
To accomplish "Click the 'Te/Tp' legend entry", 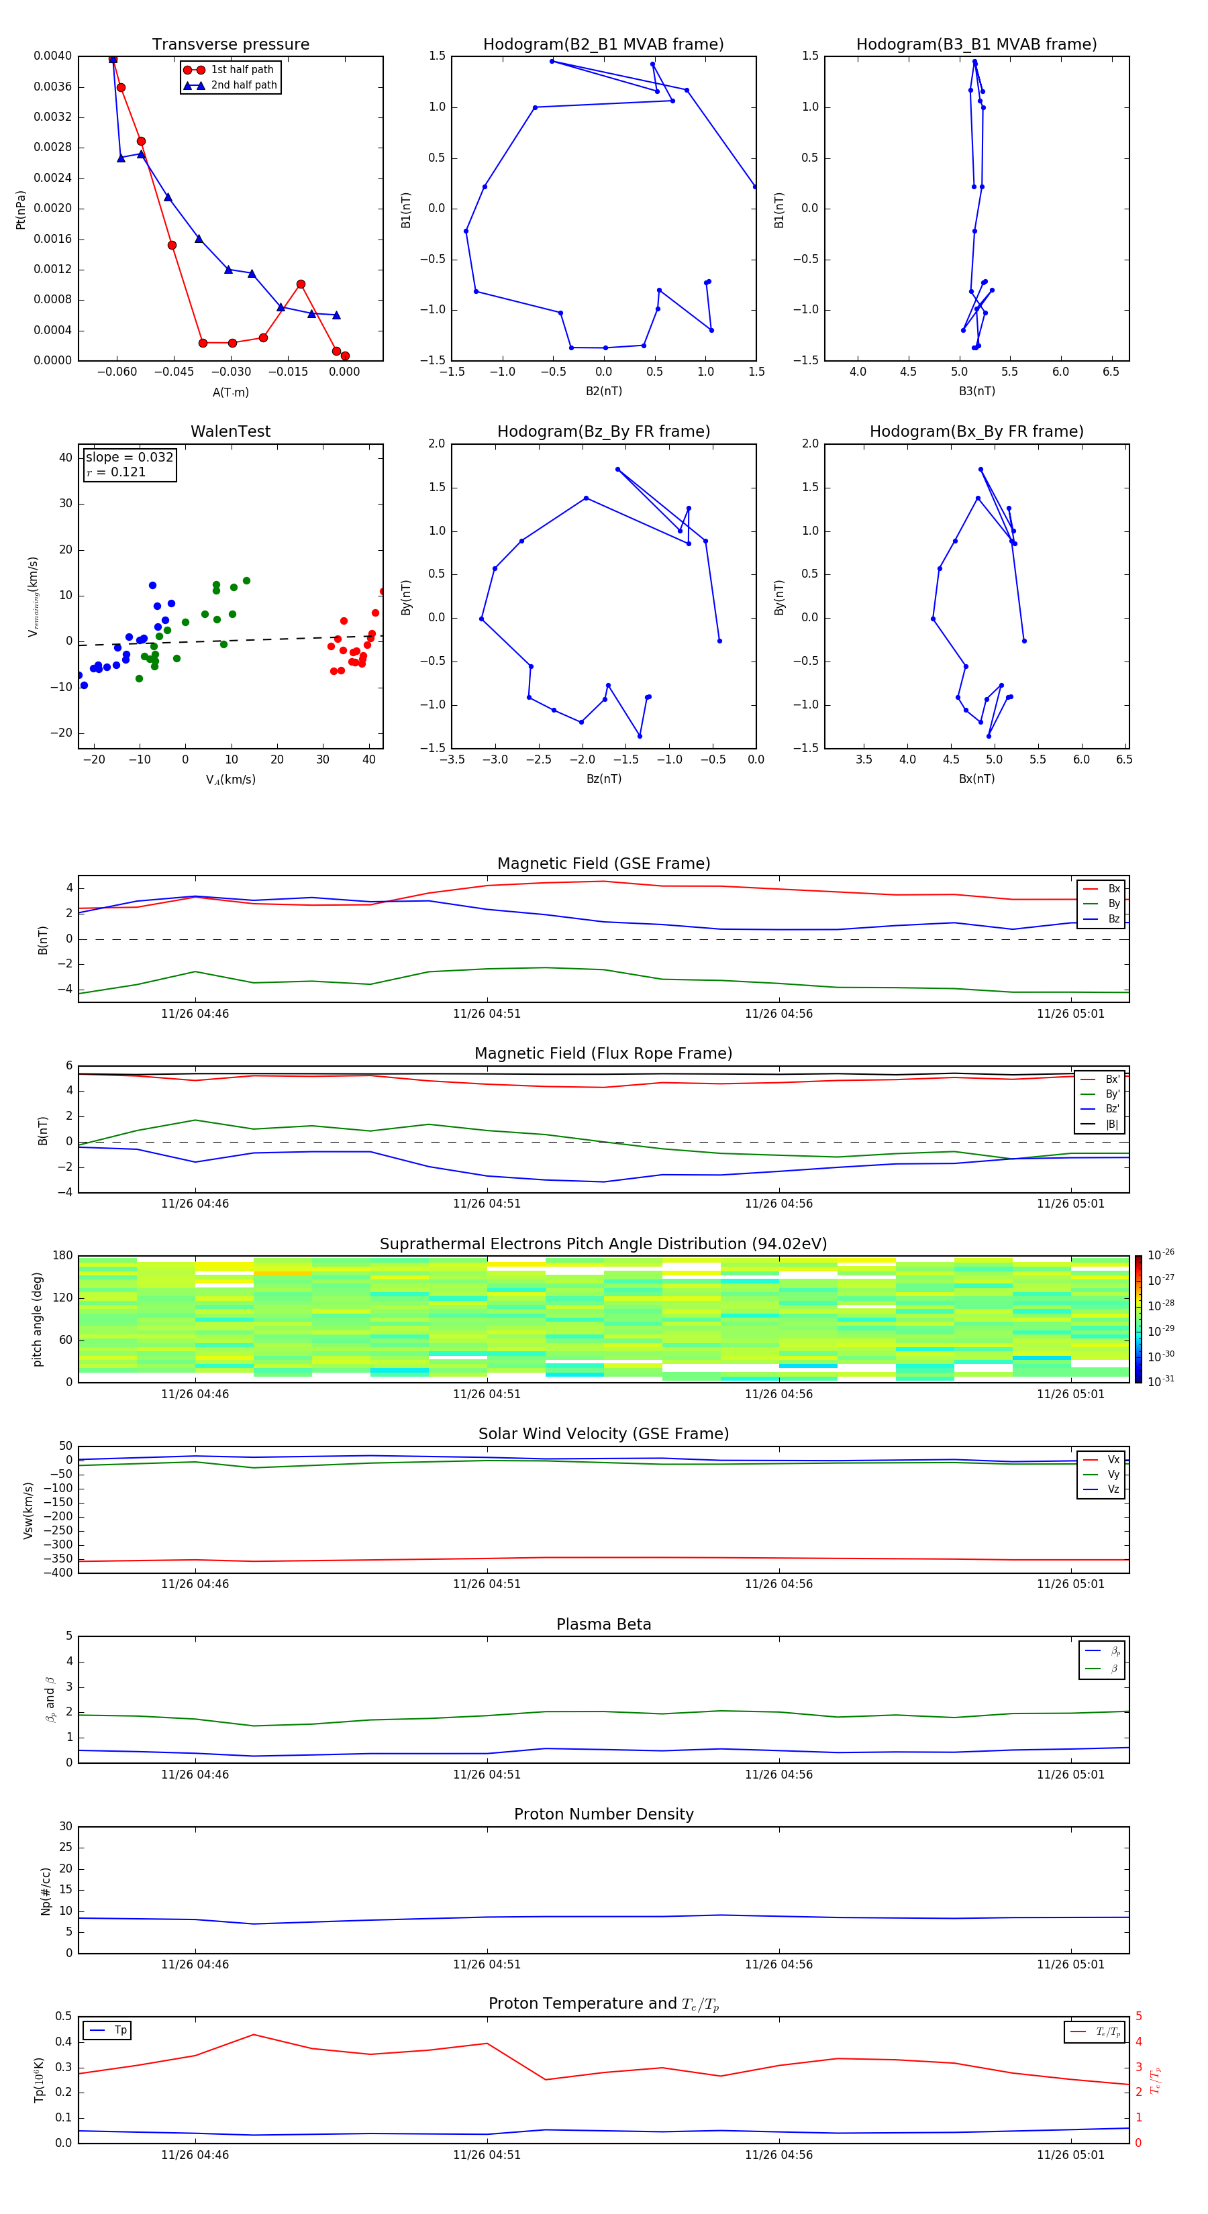I will click(x=1095, y=2033).
